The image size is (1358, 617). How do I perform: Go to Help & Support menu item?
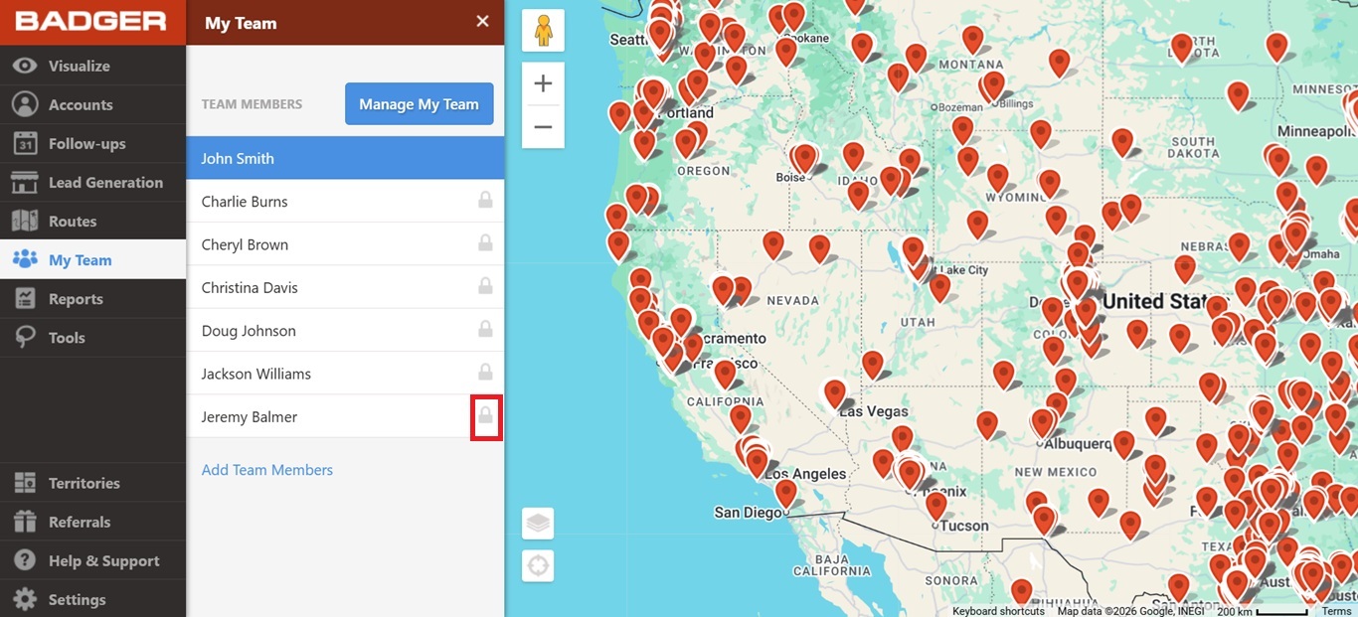coord(92,560)
